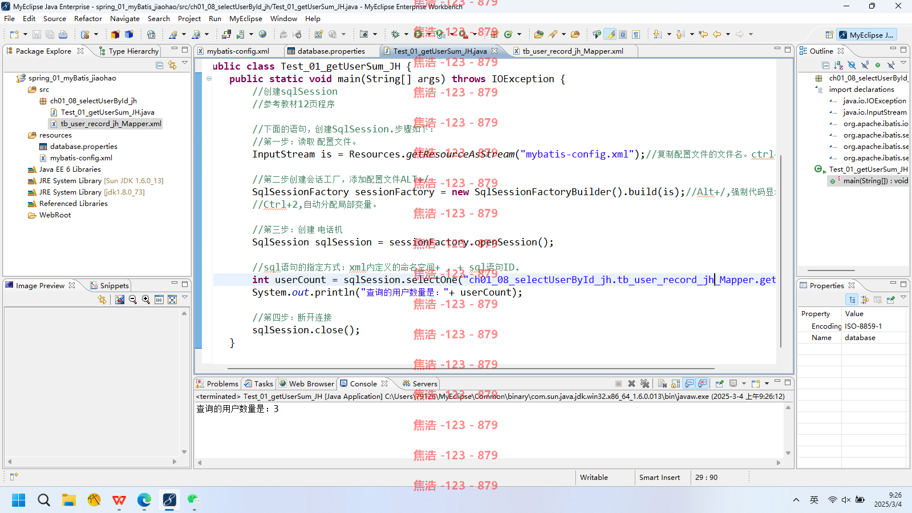Switch to tb_user_record_jh_Mapper.xml editor tab
Viewport: 912px width, 513px height.
[573, 51]
